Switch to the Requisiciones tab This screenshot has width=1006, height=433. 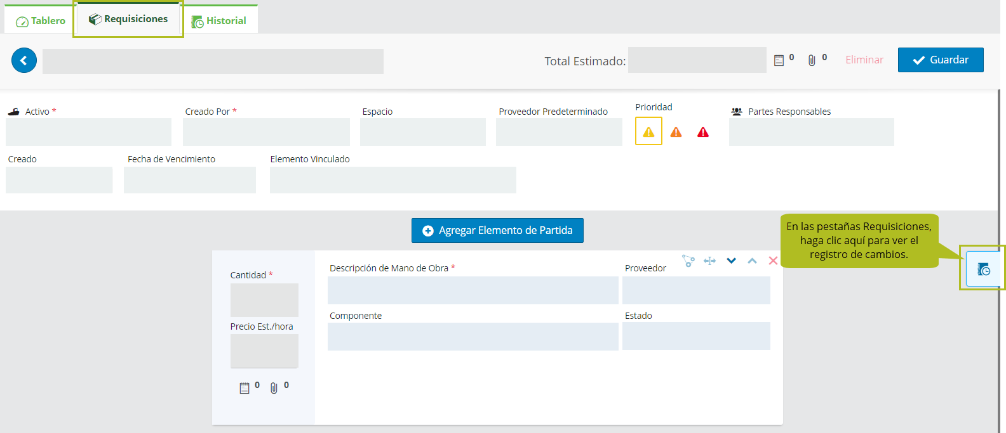[x=128, y=19]
